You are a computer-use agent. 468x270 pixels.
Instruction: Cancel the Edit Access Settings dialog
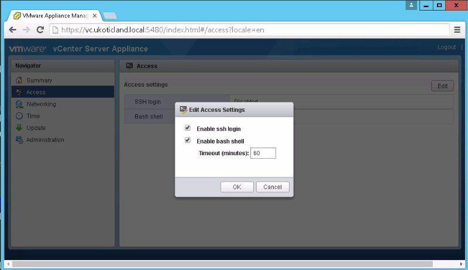click(273, 187)
